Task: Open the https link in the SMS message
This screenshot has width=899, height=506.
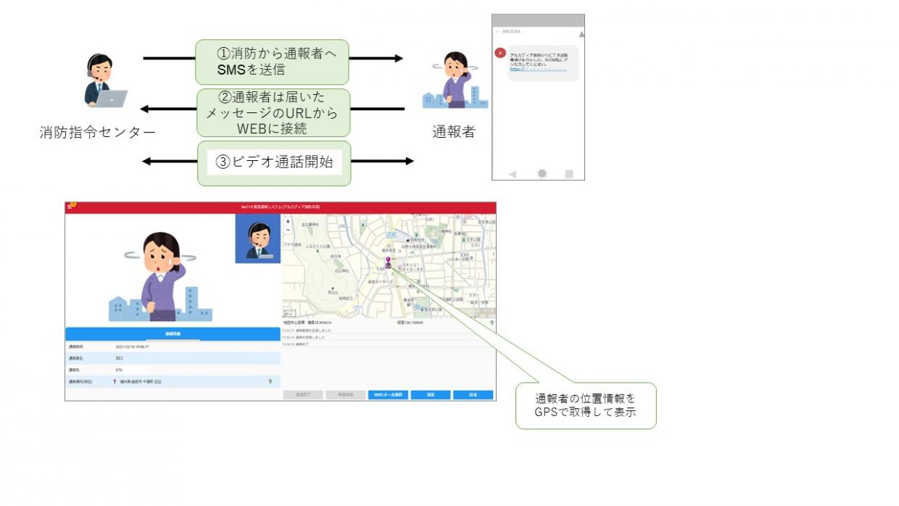Action: pyautogui.click(x=537, y=69)
